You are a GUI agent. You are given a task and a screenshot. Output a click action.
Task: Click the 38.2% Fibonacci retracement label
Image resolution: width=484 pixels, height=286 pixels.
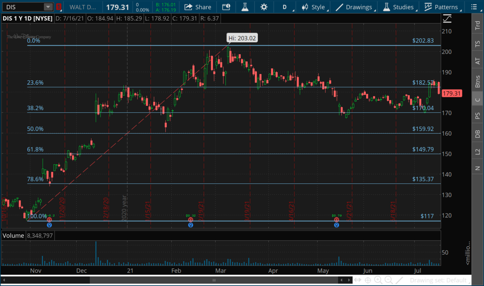[35, 108]
